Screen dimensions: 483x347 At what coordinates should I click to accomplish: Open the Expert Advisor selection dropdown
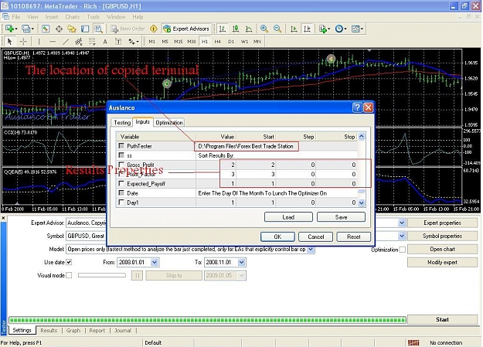(x=402, y=223)
